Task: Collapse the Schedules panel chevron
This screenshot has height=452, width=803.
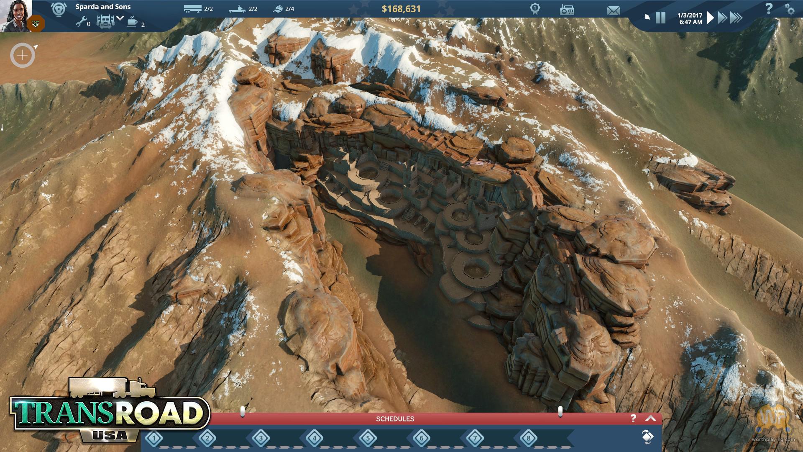Action: pos(651,419)
